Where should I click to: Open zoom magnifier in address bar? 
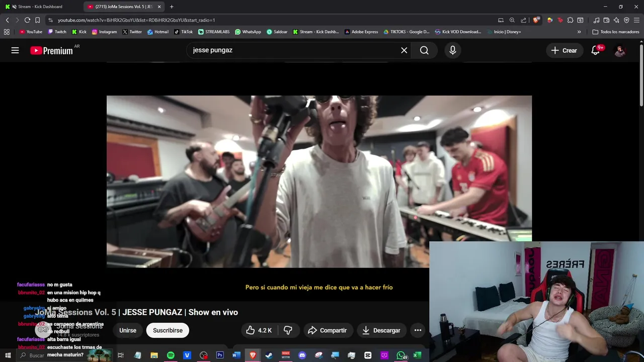512,20
